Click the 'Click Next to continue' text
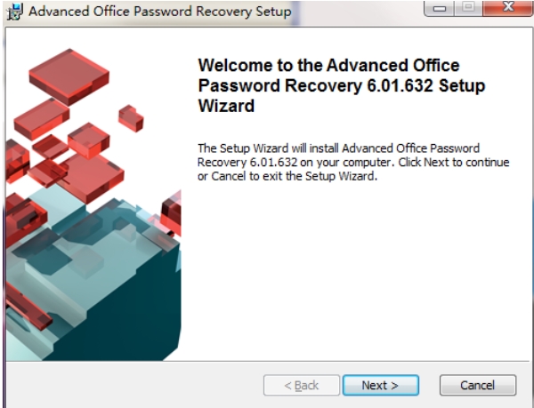Screen dimensions: 534x408 click(x=454, y=162)
